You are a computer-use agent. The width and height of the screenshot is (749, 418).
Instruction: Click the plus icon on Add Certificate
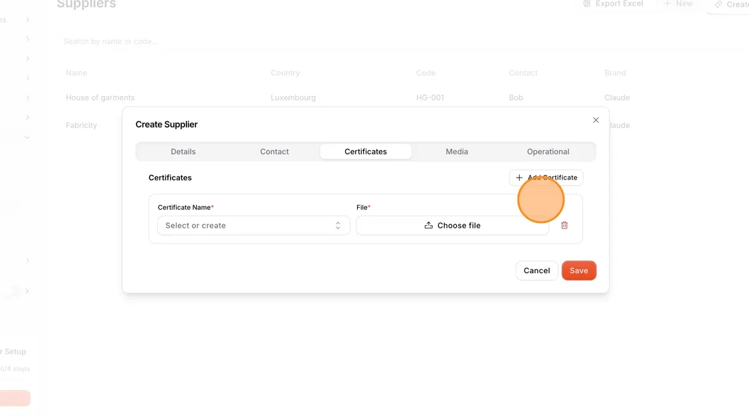[519, 178]
